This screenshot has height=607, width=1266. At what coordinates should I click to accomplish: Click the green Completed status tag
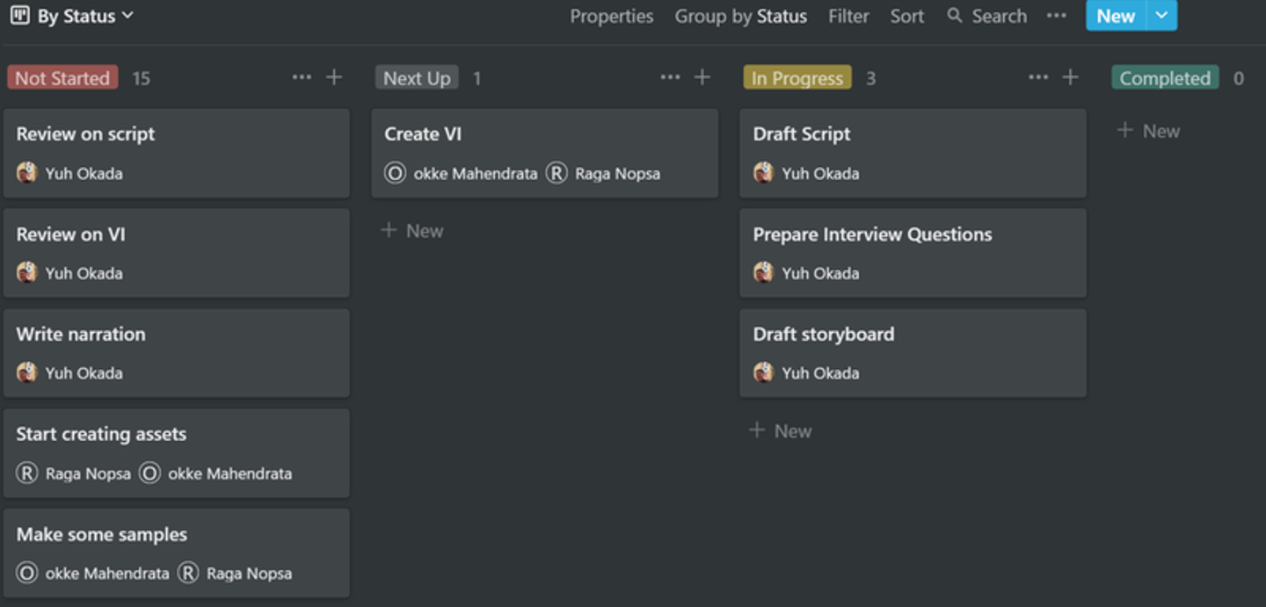(x=1164, y=78)
